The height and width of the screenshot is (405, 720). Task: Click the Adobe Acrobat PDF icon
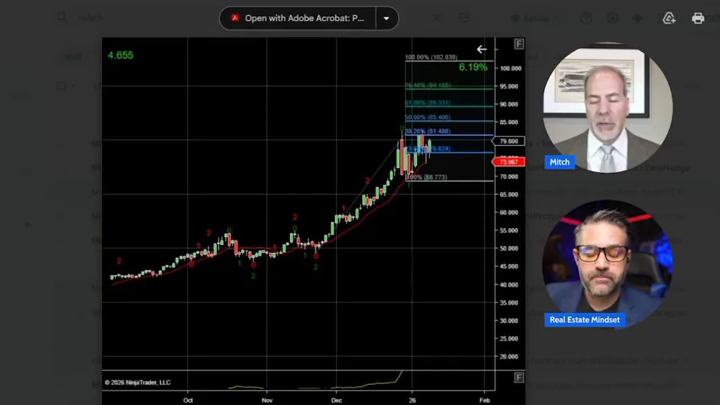[x=235, y=18]
